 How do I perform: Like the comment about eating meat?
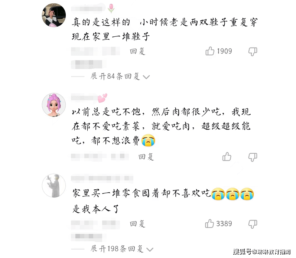pyautogui.click(x=227, y=157)
